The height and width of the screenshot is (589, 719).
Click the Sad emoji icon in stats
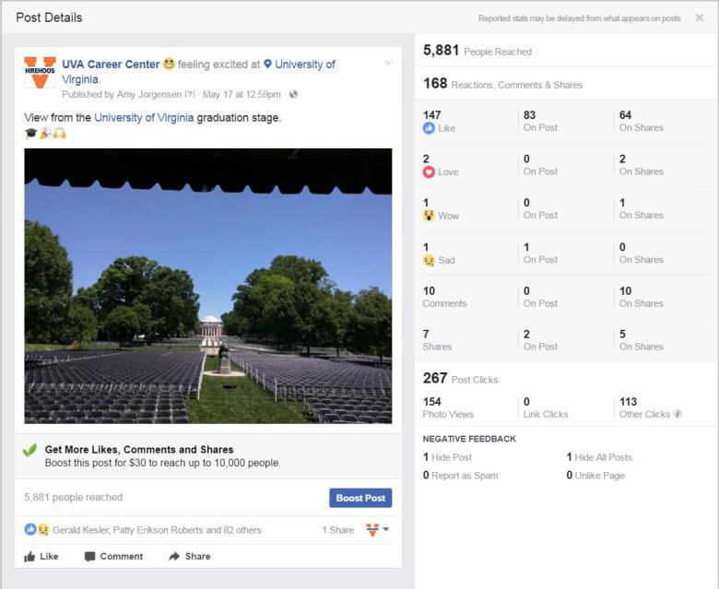click(x=429, y=260)
